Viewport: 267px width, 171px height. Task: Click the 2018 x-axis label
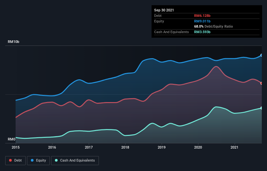(x=125, y=147)
